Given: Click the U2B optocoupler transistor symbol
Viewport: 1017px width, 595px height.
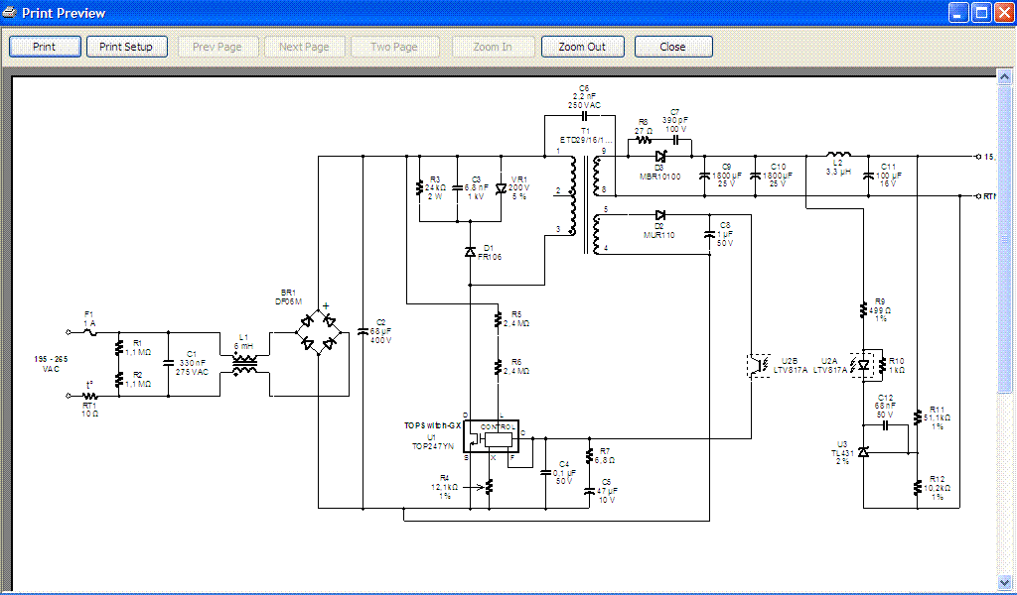Looking at the screenshot, I should pyautogui.click(x=759, y=365).
